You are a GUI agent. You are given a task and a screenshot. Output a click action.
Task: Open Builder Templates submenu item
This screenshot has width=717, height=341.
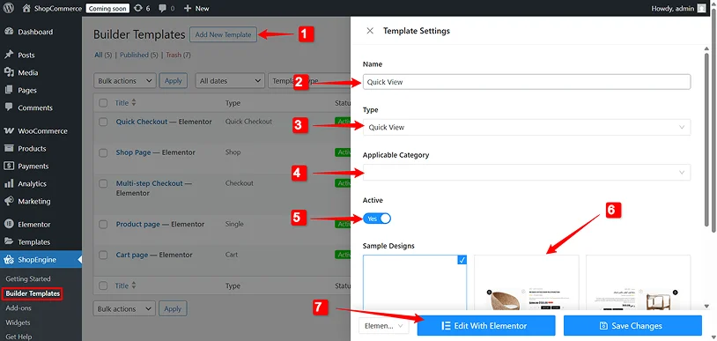point(33,293)
